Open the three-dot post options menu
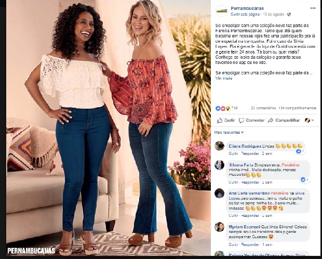 point(313,8)
